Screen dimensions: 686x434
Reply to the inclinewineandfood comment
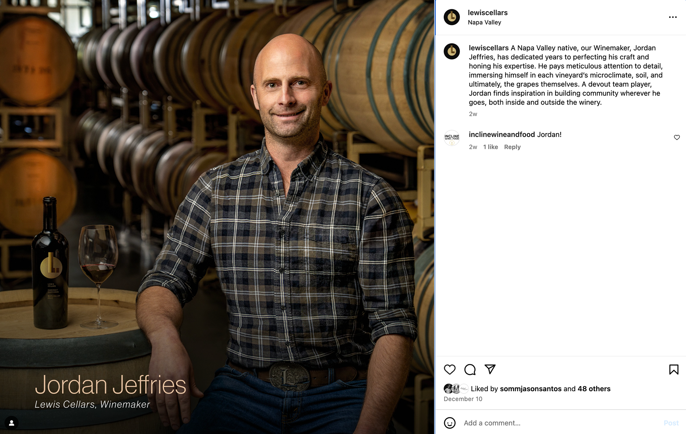(x=512, y=147)
